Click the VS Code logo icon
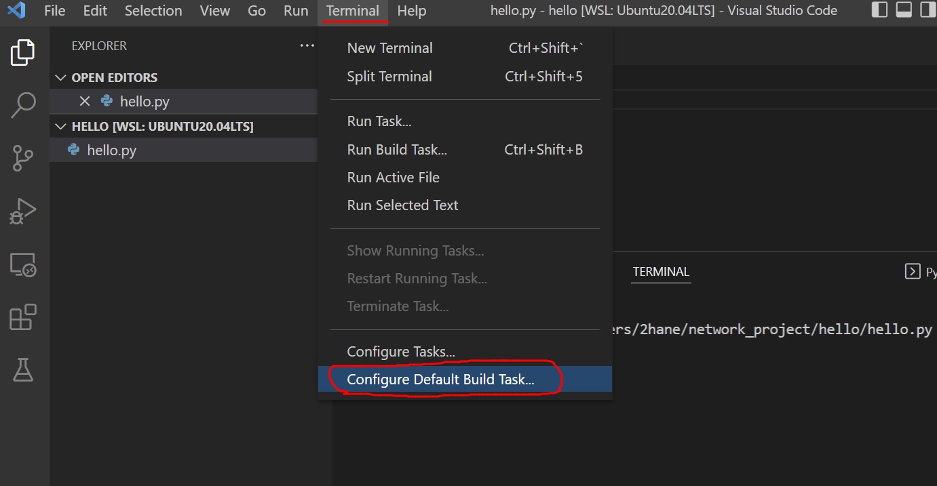Screen dimensions: 937x486 pos(16,10)
